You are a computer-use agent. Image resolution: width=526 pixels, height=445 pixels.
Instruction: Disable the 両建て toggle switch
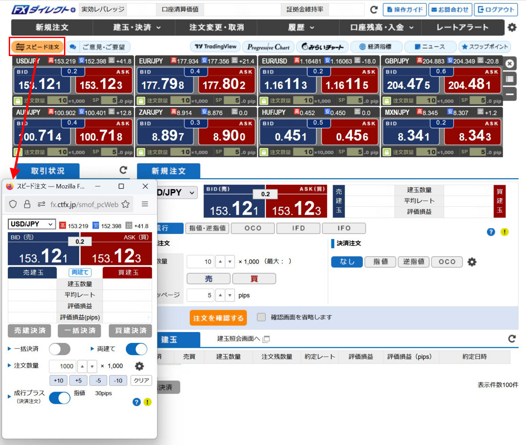point(136,349)
